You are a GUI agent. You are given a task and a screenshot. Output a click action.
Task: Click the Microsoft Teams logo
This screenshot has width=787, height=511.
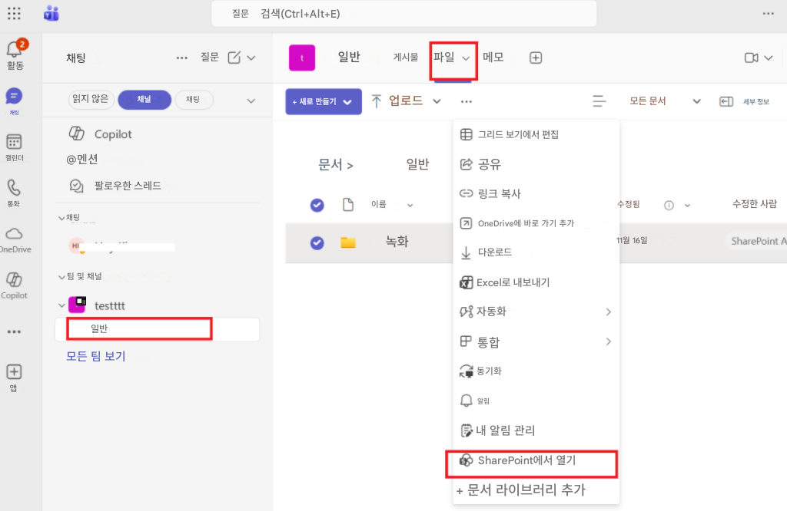pyautogui.click(x=51, y=14)
